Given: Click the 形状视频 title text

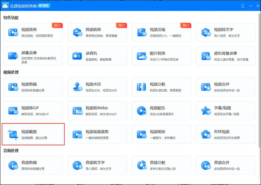Looking at the screenshot, I should click(x=222, y=132).
